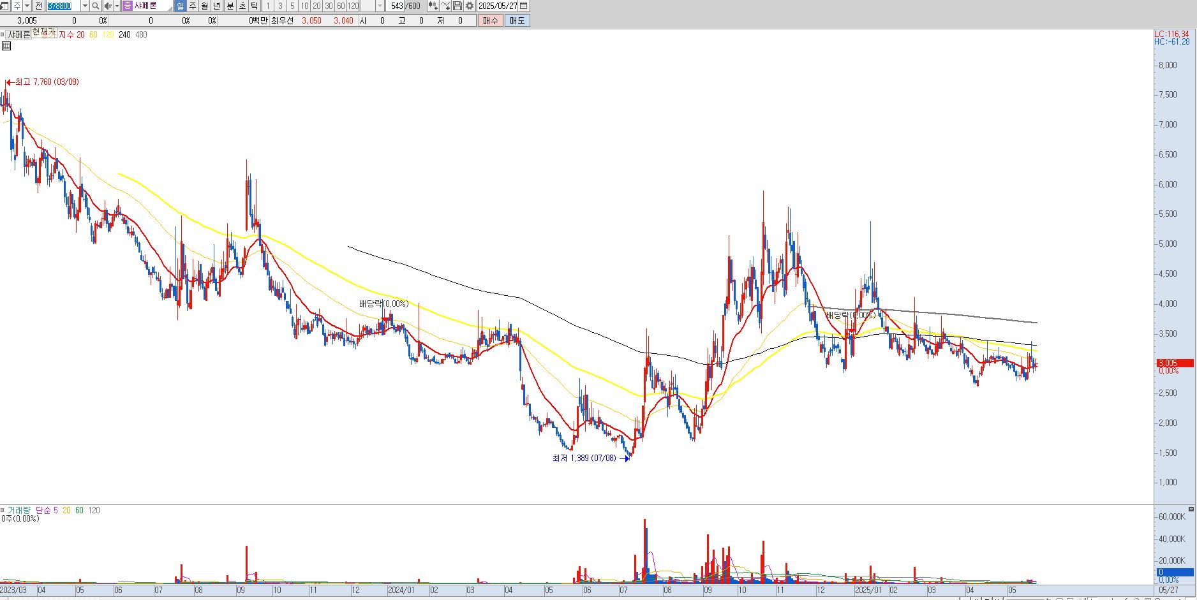Open the interval dropdown after 120

coord(380,6)
